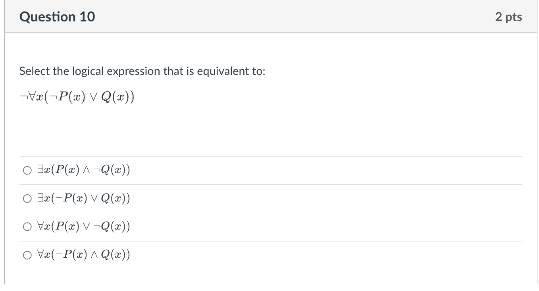539x291 pixels.
Task: Click the question prompt text
Action: (142, 71)
